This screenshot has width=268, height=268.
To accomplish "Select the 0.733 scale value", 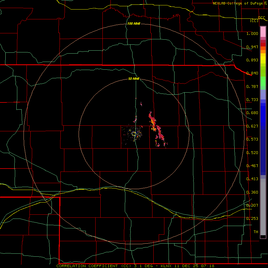I will pos(252,100).
